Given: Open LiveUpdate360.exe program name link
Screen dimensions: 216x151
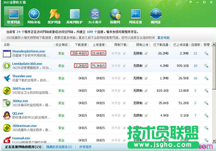Looking at the screenshot, I should [x=27, y=64].
